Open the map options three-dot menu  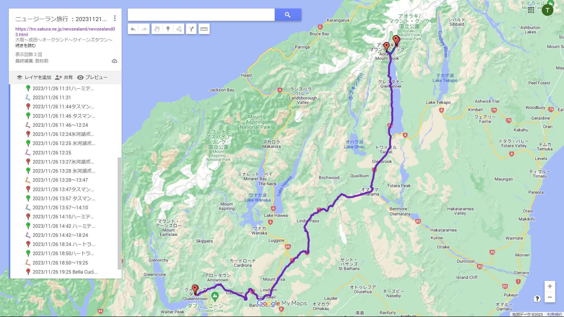[115, 18]
